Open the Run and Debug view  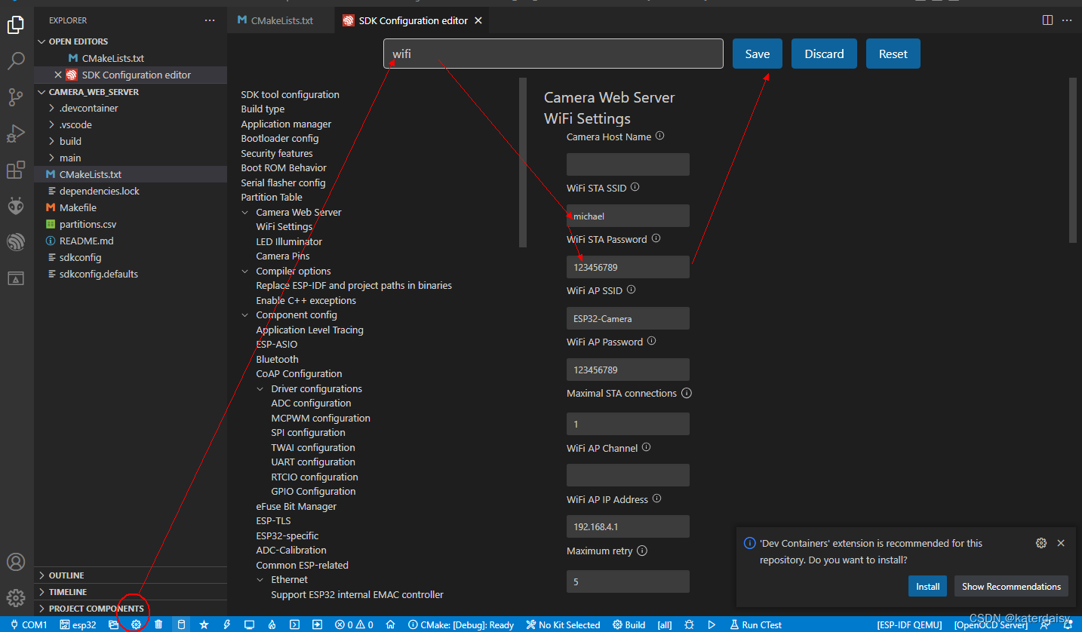point(16,133)
